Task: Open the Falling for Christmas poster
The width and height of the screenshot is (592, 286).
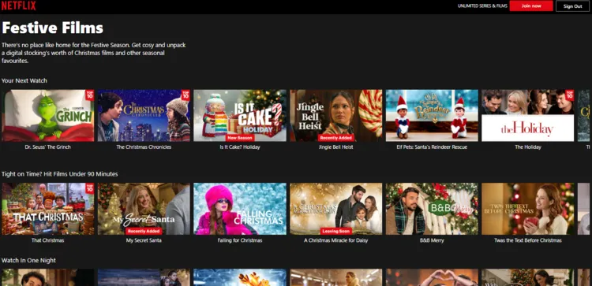Action: coord(240,209)
